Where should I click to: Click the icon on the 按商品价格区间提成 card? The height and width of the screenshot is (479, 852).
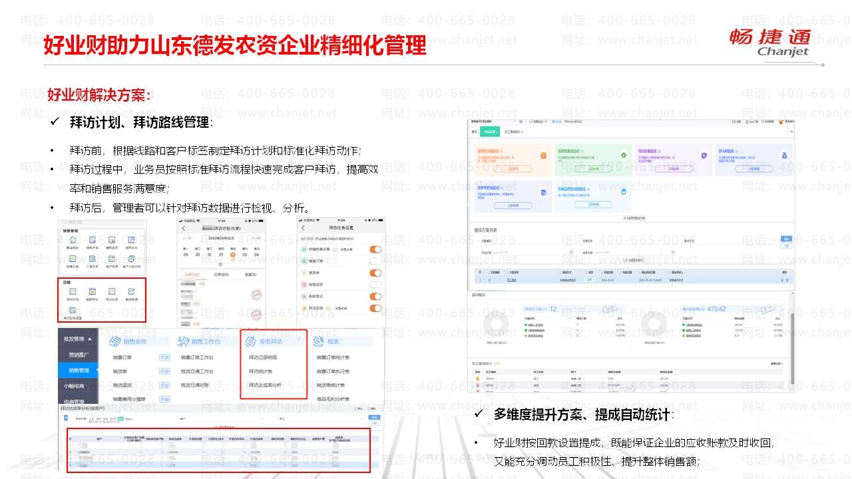624,192
